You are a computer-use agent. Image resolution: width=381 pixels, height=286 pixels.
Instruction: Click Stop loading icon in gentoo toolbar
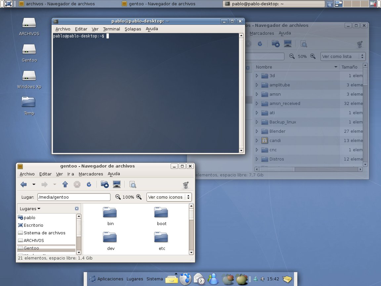(x=77, y=185)
